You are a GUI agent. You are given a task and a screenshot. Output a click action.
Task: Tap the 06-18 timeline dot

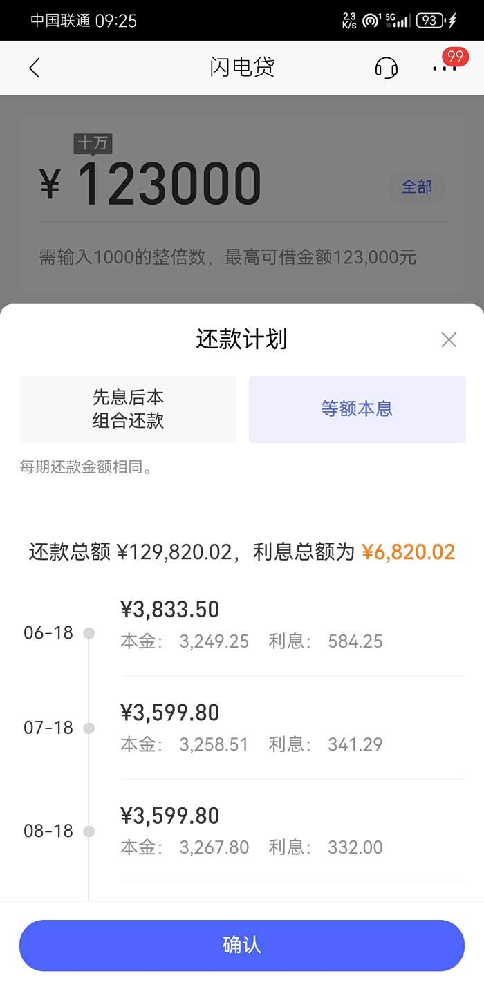click(89, 633)
